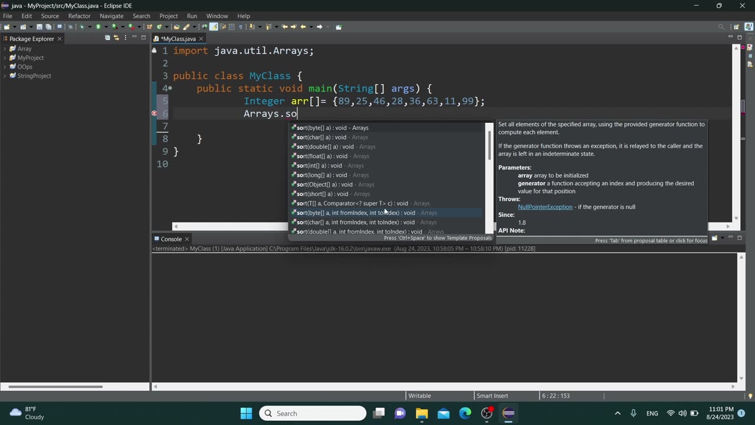Close the MyClass.java editor tab
Screen dimensions: 755x425
[201, 38]
